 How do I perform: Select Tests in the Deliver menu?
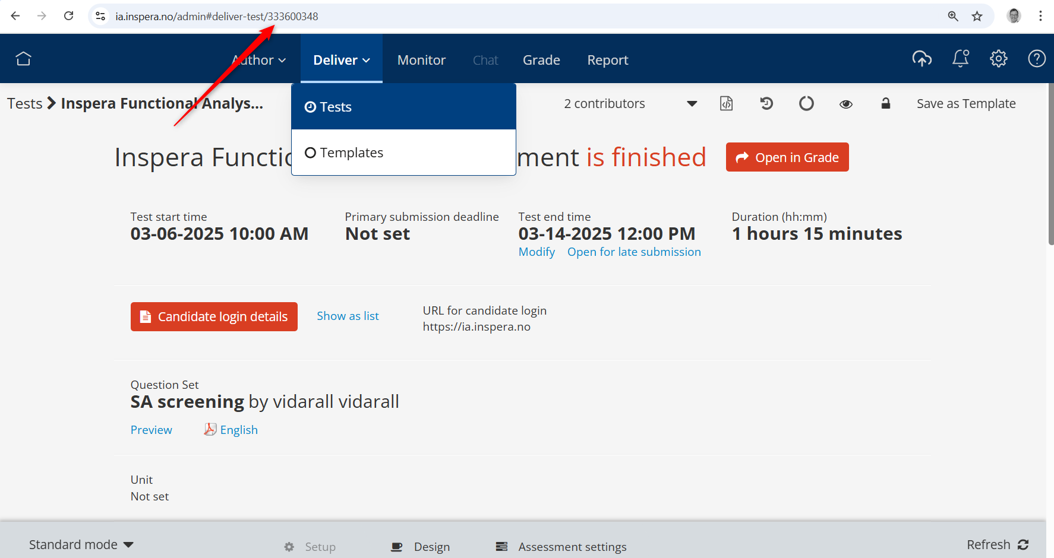tap(403, 107)
